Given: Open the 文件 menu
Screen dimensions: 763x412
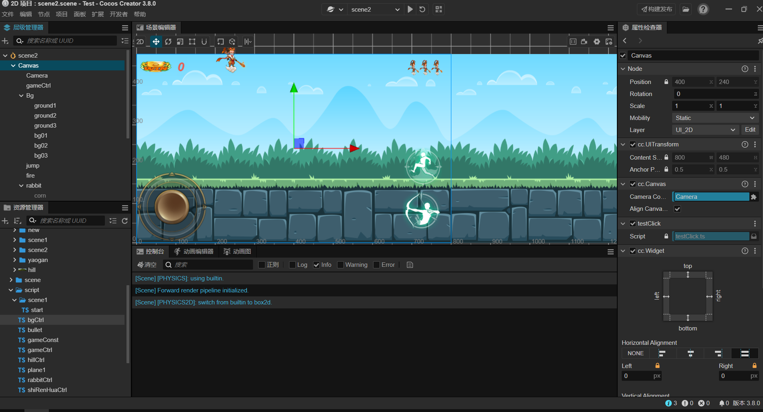Looking at the screenshot, I should (8, 14).
